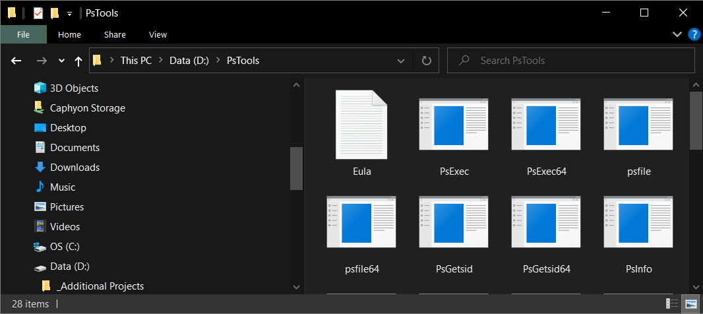703x314 pixels.
Task: Click the Properties icon in quick access toolbar
Action: tap(38, 13)
